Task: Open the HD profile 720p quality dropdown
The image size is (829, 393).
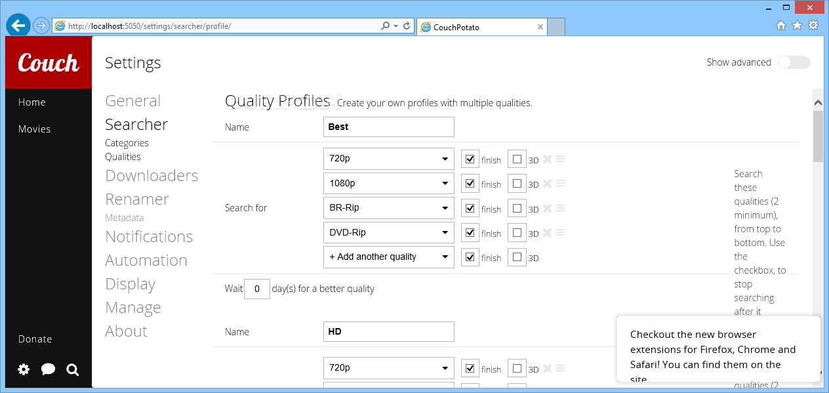Action: pos(389,368)
